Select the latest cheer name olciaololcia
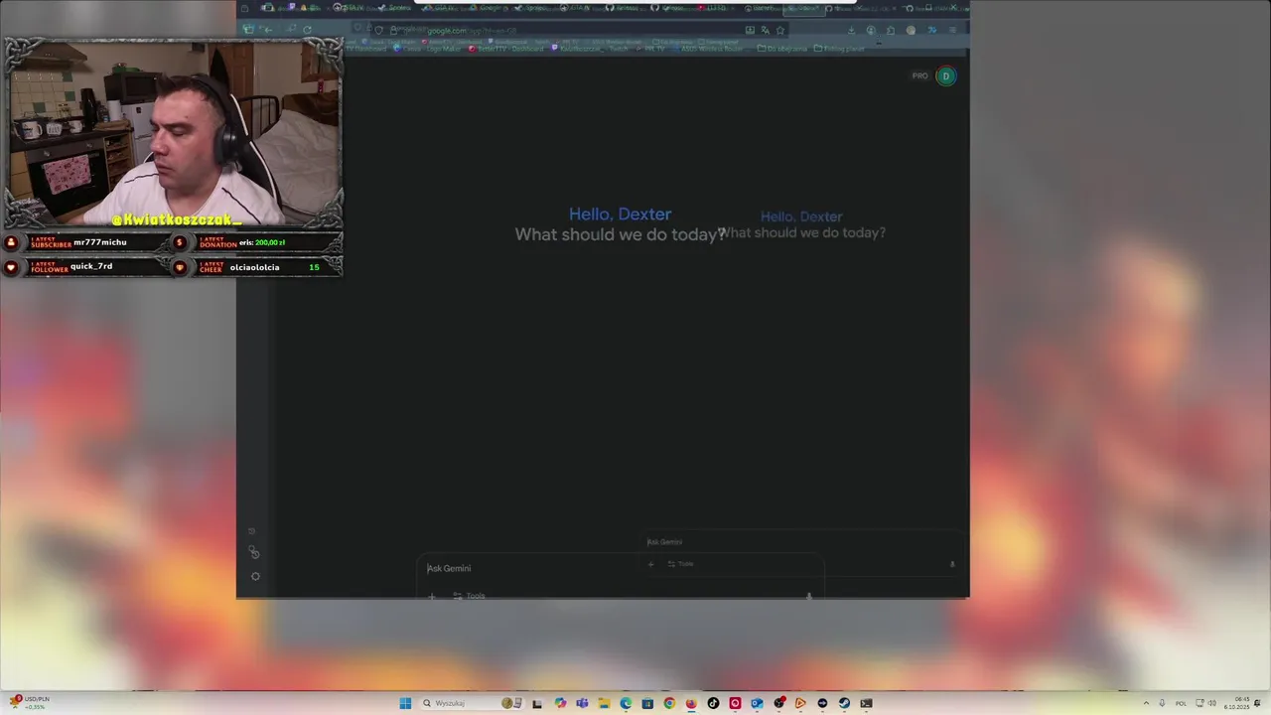Image resolution: width=1271 pixels, height=715 pixels. [254, 267]
